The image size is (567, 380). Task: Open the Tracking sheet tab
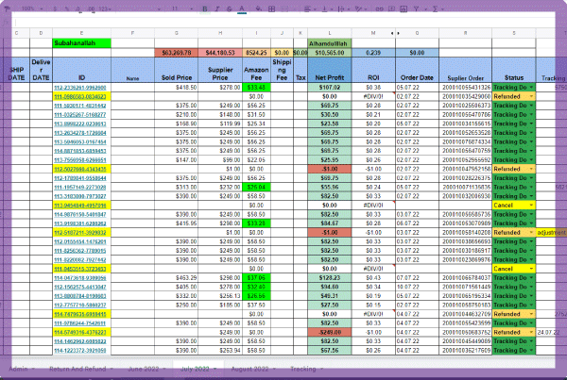(303, 368)
